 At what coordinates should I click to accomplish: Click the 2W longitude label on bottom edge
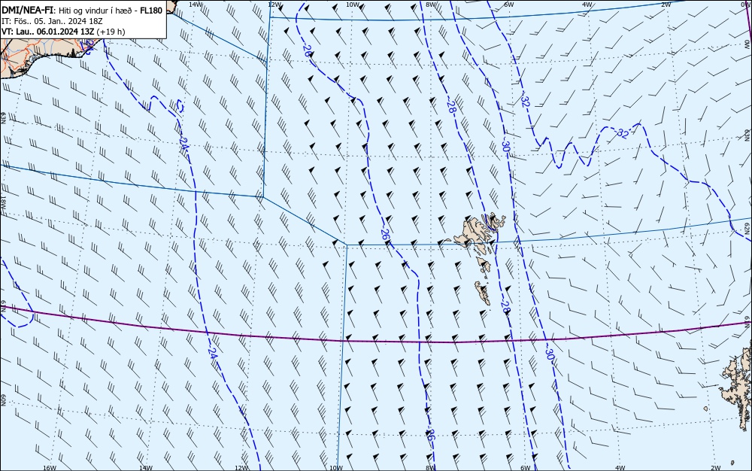[x=716, y=468]
